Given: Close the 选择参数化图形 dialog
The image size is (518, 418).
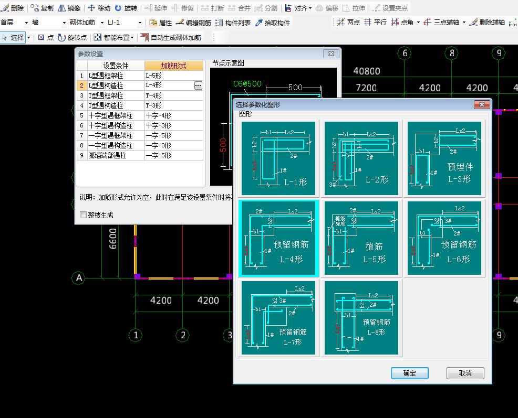Looking at the screenshot, I should 482,104.
